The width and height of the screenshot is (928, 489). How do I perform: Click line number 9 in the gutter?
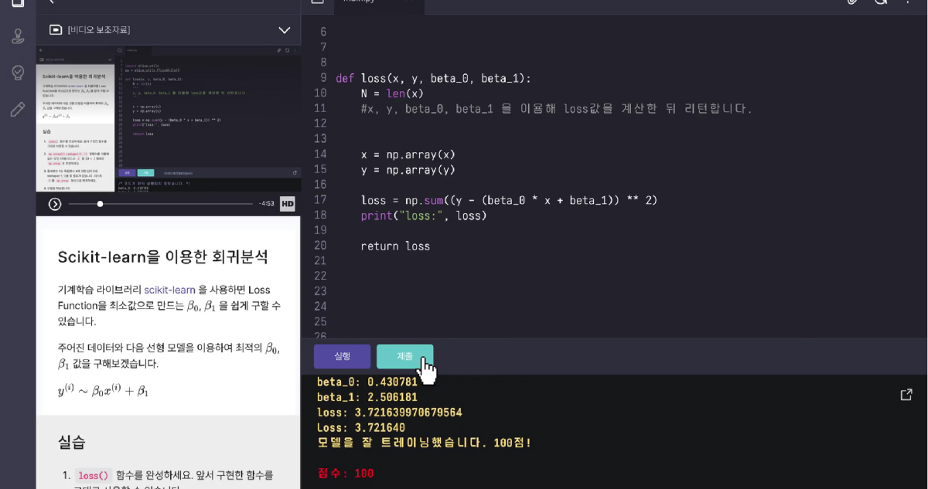(322, 78)
